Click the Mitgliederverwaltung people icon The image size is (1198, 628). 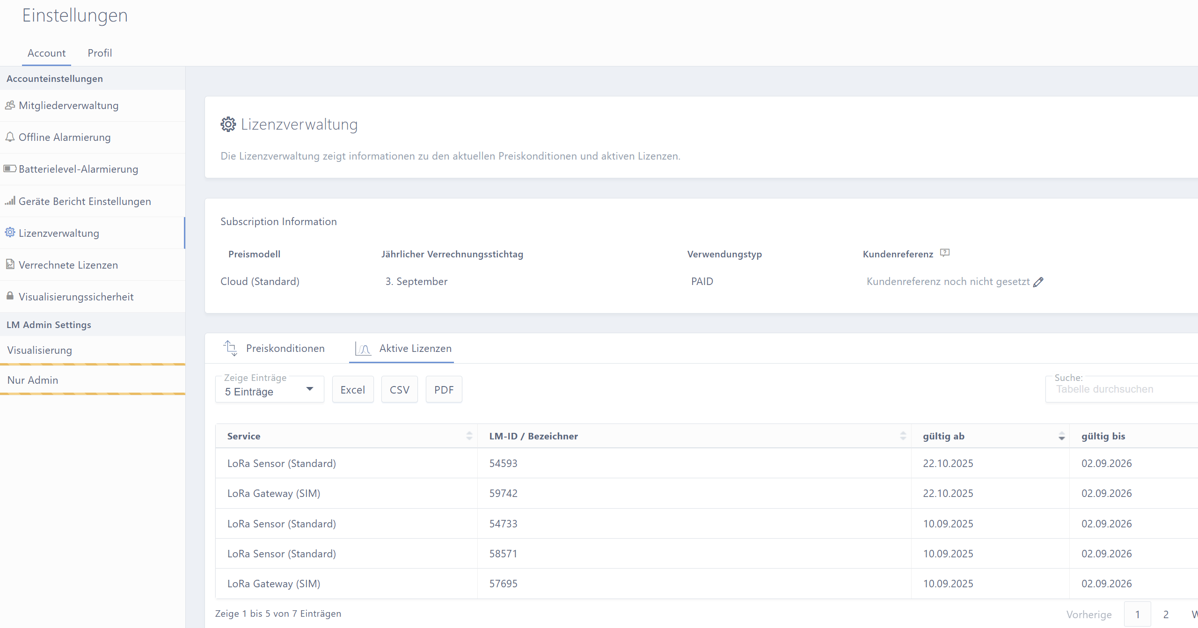10,105
